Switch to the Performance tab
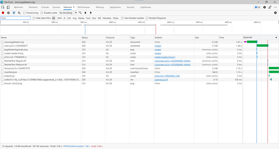 click(x=84, y=7)
